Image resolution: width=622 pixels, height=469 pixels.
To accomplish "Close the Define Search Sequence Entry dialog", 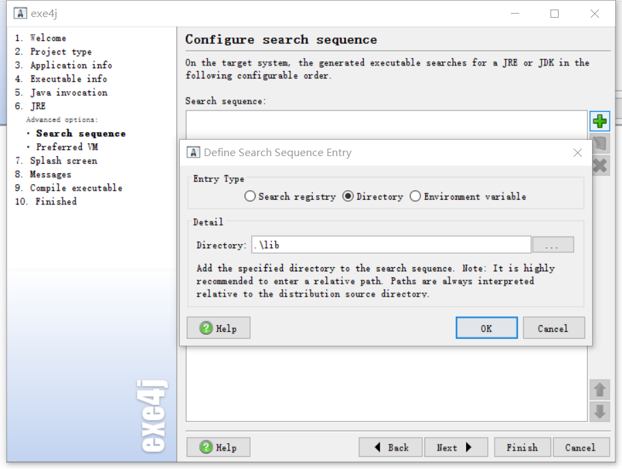I will (578, 153).
